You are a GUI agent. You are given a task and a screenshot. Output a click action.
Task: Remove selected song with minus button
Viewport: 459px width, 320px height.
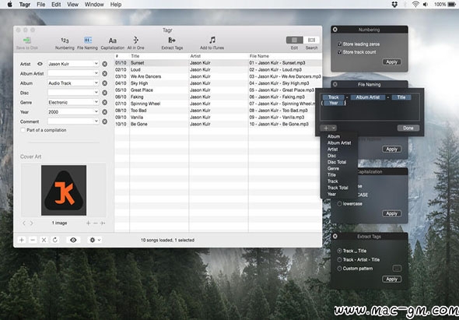(x=33, y=240)
